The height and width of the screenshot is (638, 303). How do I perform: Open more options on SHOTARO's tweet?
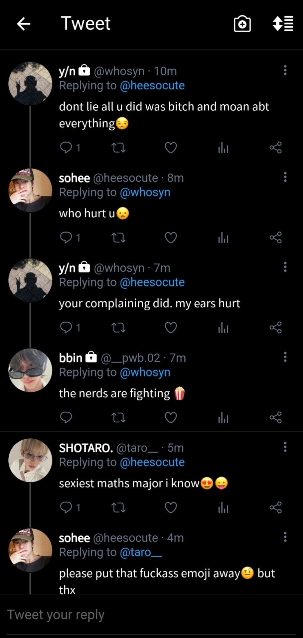point(285,447)
